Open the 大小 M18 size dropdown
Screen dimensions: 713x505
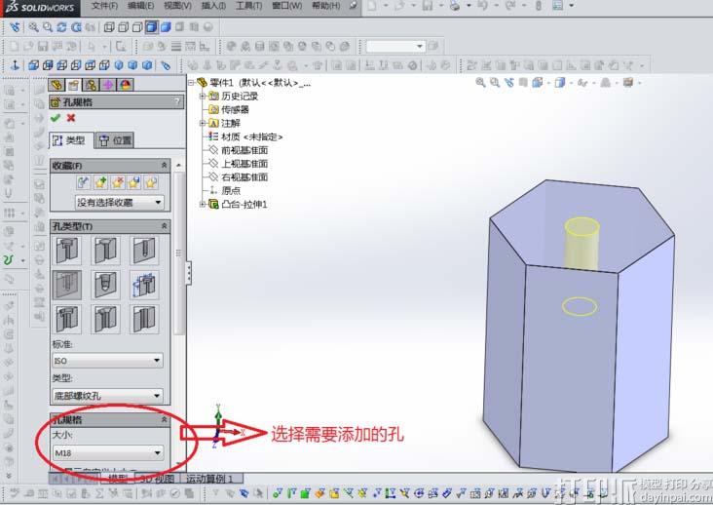coord(107,452)
